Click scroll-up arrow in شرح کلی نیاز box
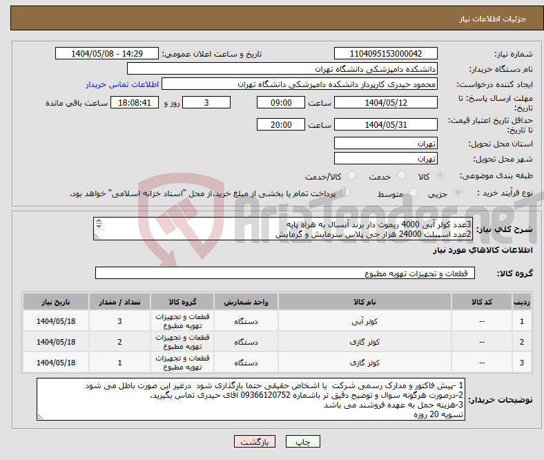The width and height of the screenshot is (544, 460). [99, 222]
